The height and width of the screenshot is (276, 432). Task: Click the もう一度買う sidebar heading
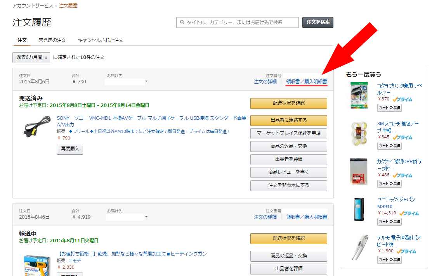364,74
